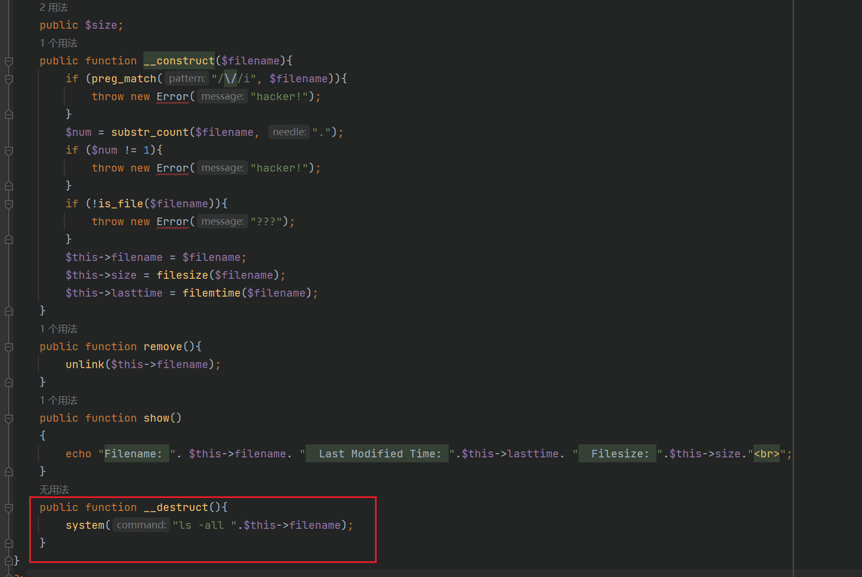The height and width of the screenshot is (577, 862).
Task: Click the "." needle string argument
Action: tap(321, 133)
